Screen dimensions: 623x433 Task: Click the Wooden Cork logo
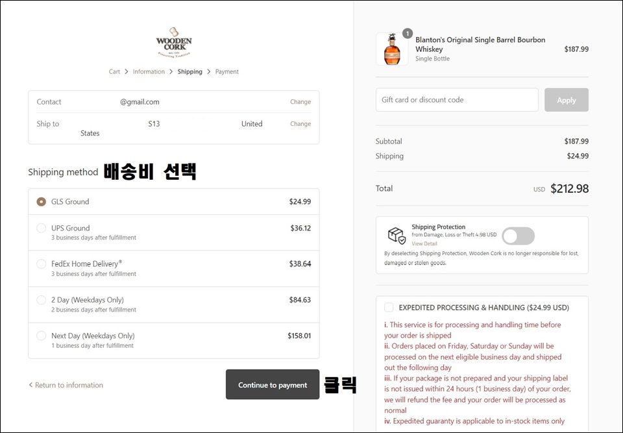pos(174,43)
